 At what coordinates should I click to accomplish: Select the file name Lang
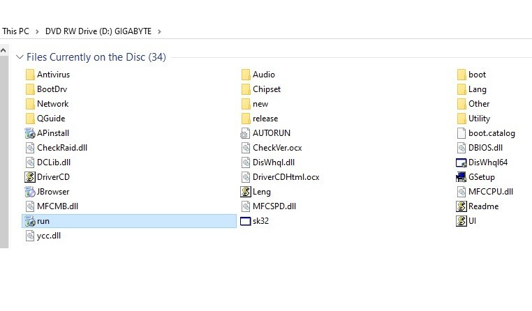point(478,89)
